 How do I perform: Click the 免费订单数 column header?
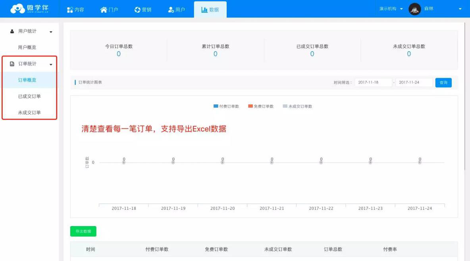click(x=216, y=249)
